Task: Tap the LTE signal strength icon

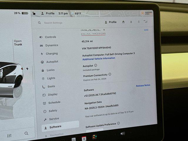Action: click(146, 21)
